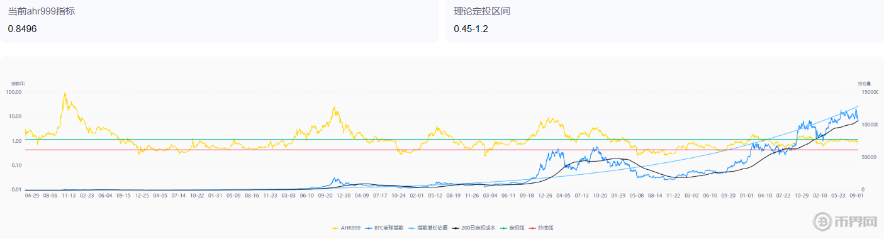
Task: Toggle the AHR999 legend series
Action: tap(345, 227)
